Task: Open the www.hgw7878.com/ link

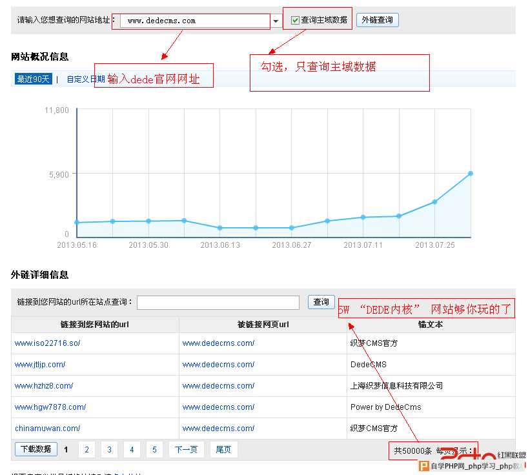Action: click(50, 407)
